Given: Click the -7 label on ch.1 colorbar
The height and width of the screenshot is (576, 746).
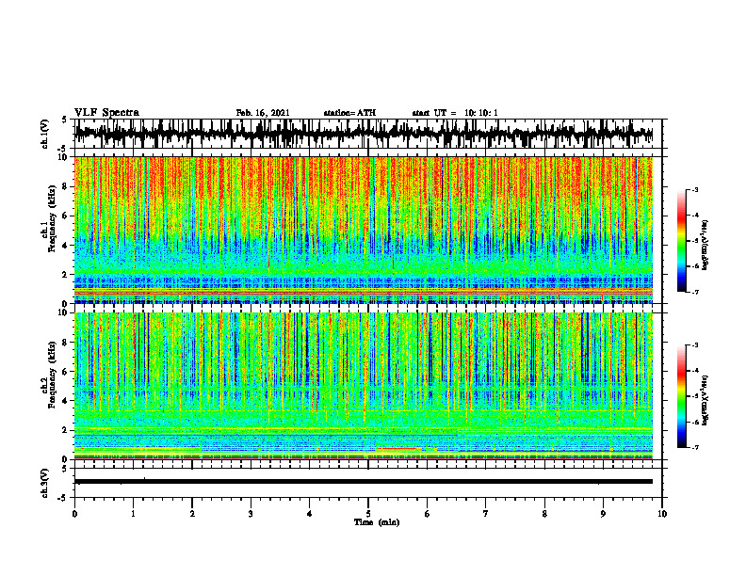Looking at the screenshot, I should (695, 292).
